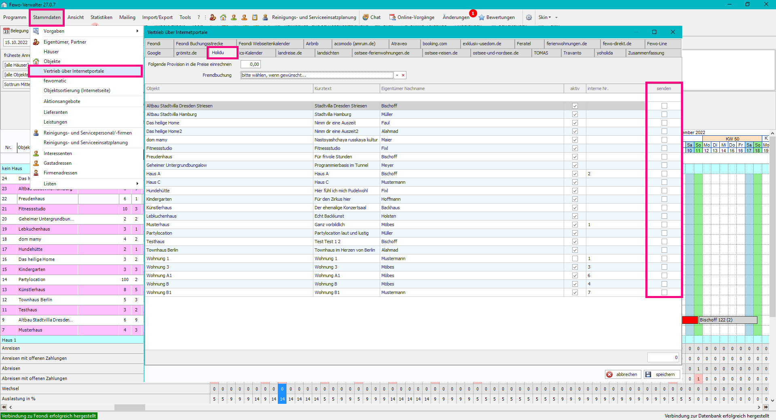The image size is (776, 420).
Task: Jump to end with the last-page scroll arrow
Action: pos(766,407)
